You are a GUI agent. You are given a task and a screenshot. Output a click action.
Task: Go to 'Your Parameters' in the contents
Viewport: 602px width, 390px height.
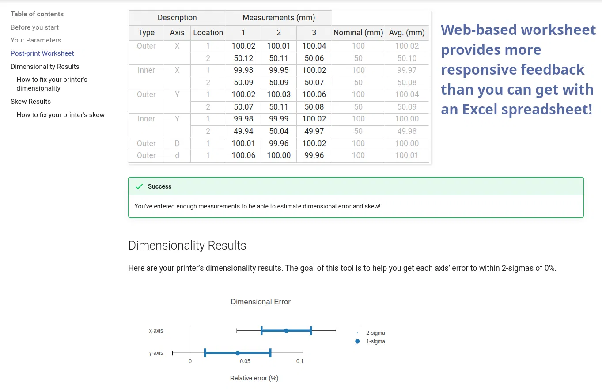(x=36, y=40)
